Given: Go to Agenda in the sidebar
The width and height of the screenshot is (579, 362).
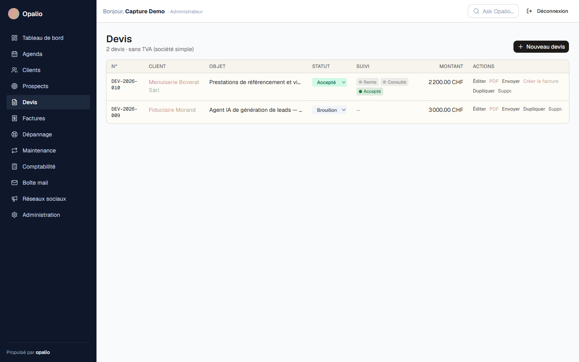Looking at the screenshot, I should coord(48,54).
